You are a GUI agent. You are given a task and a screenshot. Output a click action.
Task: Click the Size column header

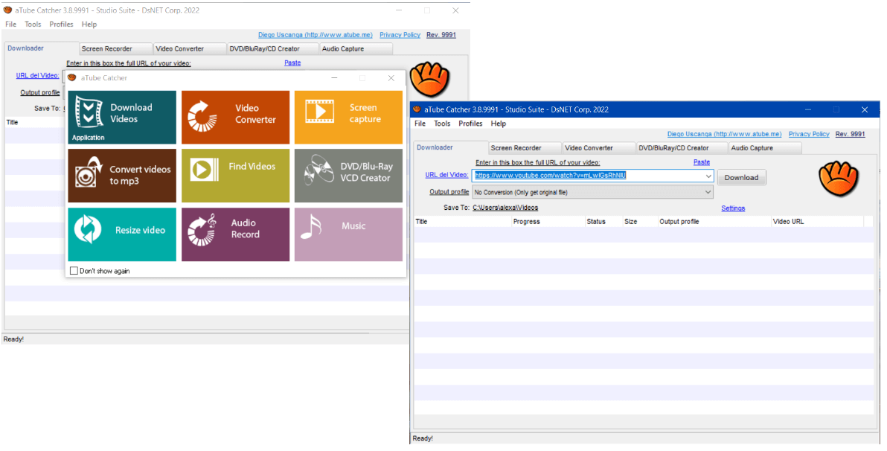coord(640,221)
